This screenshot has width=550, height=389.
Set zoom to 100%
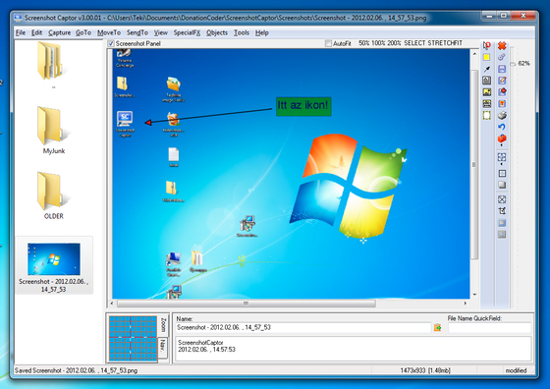378,43
